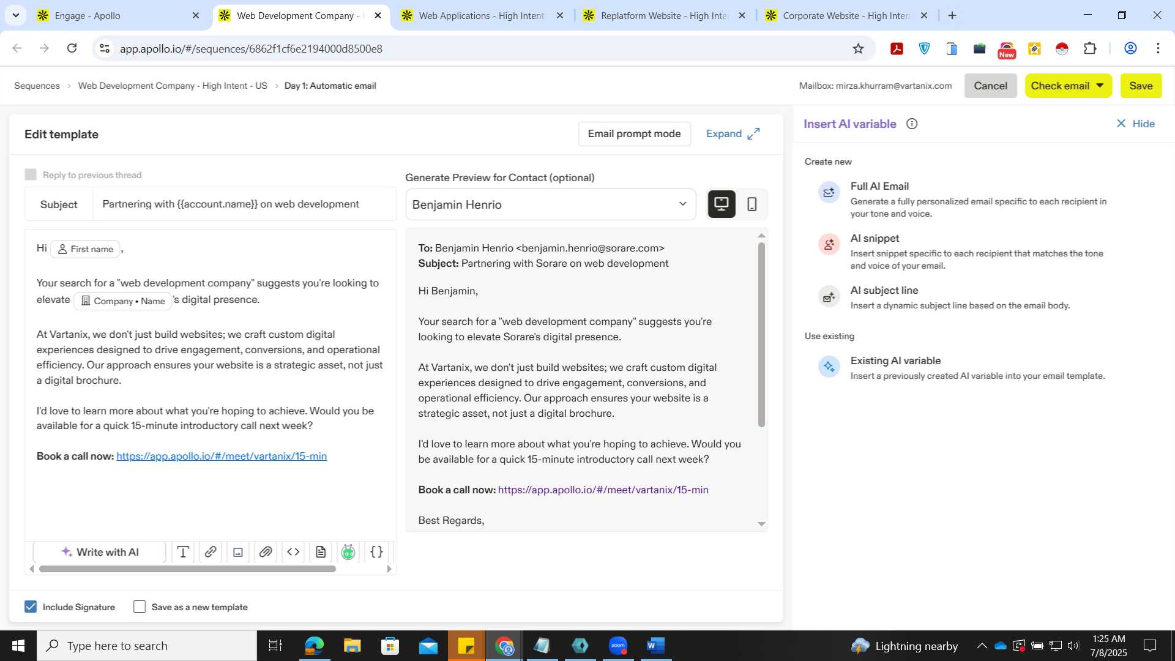1175x661 pixels.
Task: Open the Windows notification center
Action: pyautogui.click(x=1150, y=646)
